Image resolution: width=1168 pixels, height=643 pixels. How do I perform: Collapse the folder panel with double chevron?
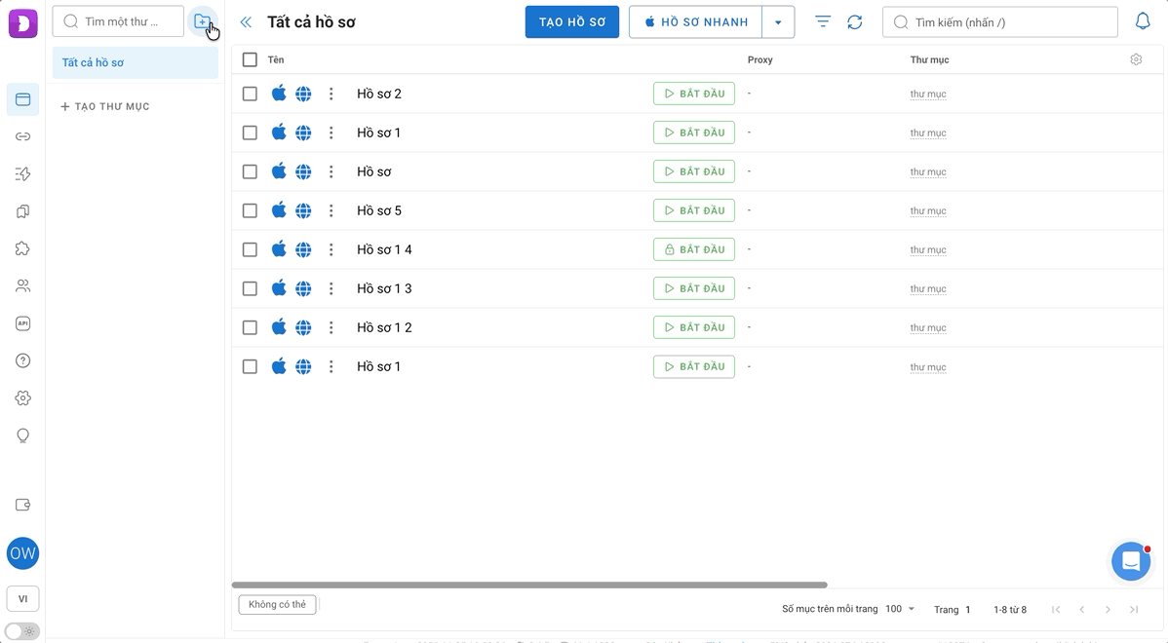pyautogui.click(x=246, y=22)
